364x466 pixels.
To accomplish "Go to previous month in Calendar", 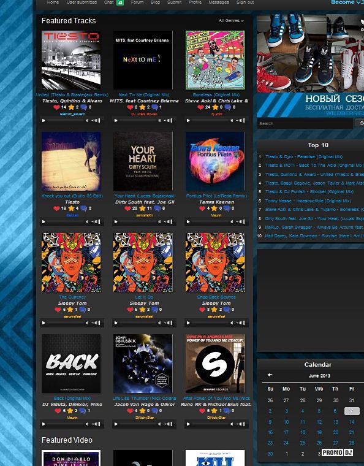I will click(270, 375).
